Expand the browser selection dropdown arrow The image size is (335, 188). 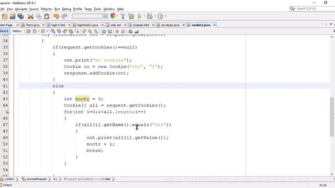click(x=118, y=16)
